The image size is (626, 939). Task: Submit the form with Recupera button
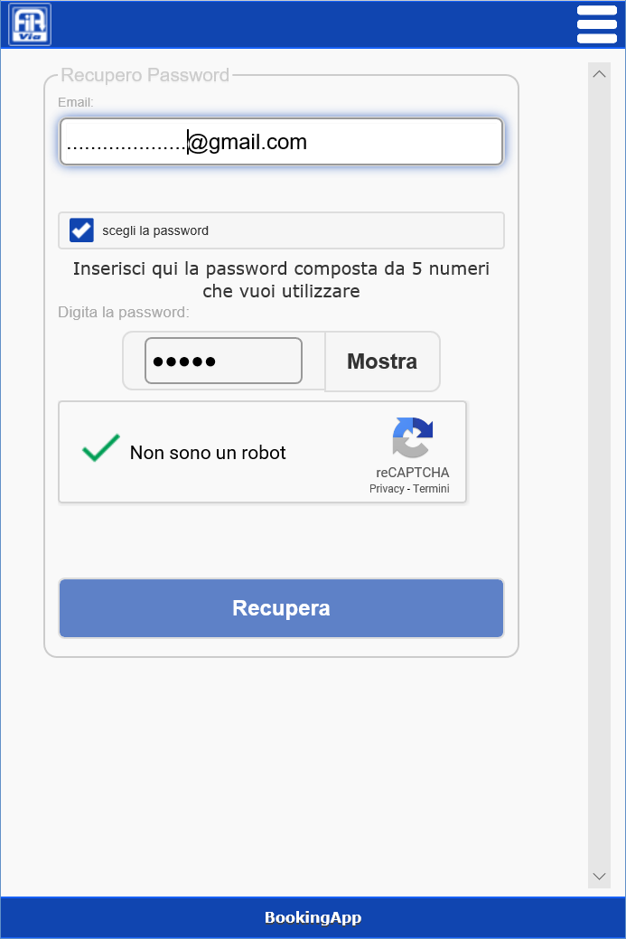click(x=281, y=608)
